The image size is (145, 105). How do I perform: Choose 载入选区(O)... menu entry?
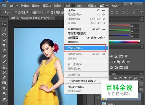click(83, 87)
